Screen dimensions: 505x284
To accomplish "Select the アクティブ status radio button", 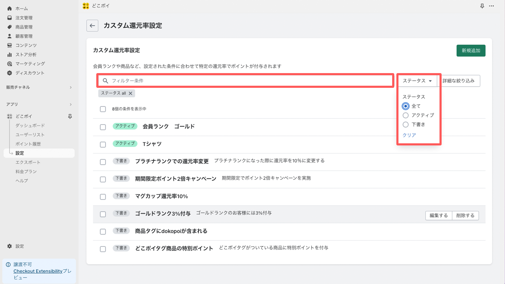I will coord(406,115).
